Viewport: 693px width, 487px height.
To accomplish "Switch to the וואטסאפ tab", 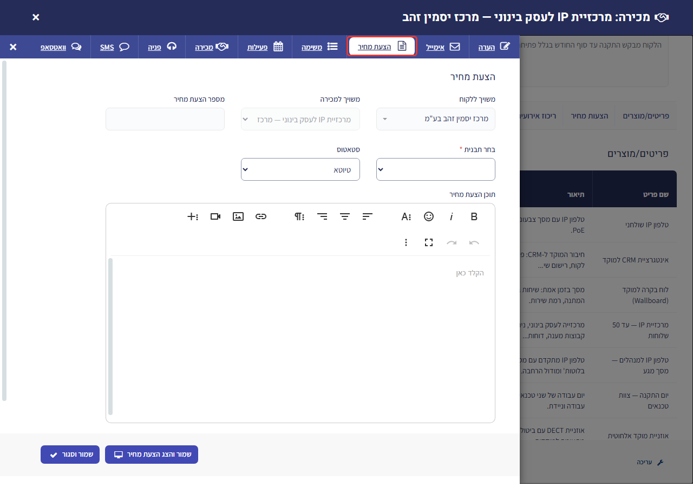I will (61, 47).
